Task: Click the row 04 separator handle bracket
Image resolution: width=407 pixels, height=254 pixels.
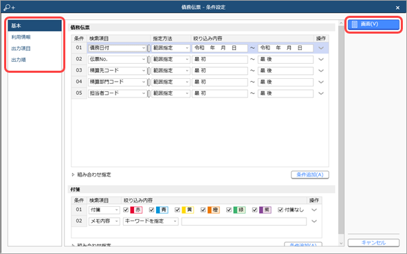Action: tap(148, 82)
